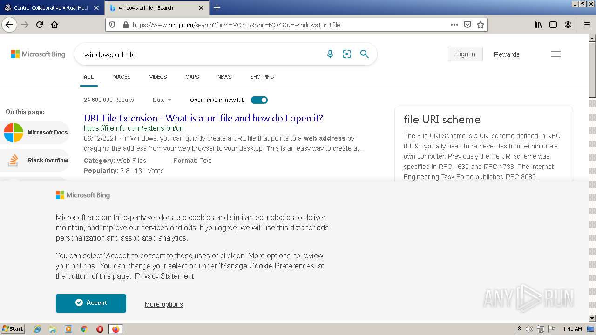Open 'More options' for cookies
This screenshot has height=335, width=596.
point(163,304)
